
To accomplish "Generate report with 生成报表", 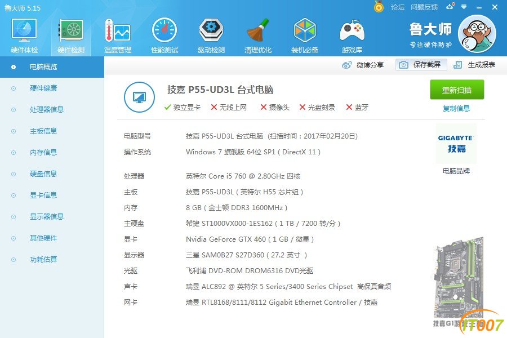I will 474,65.
